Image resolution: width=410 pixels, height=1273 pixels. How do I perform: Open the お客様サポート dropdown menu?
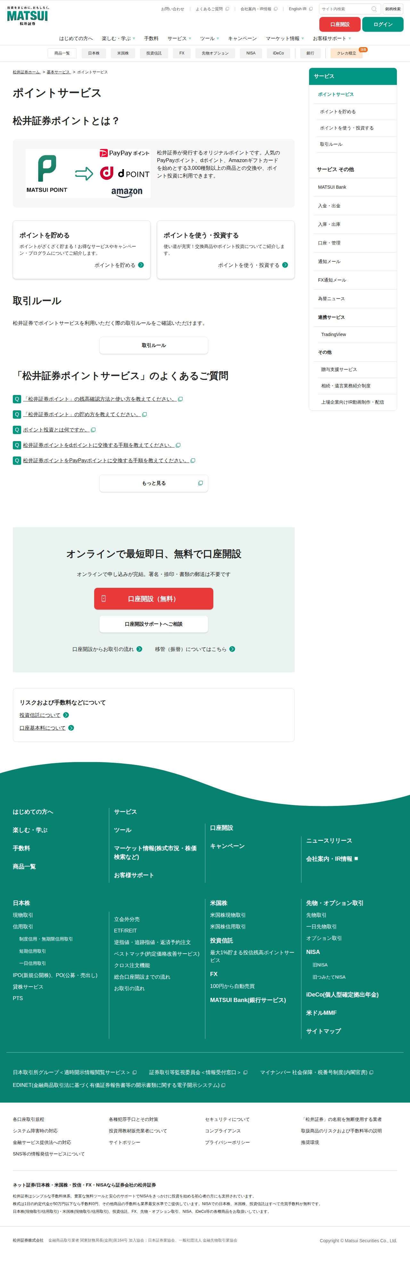tap(332, 38)
